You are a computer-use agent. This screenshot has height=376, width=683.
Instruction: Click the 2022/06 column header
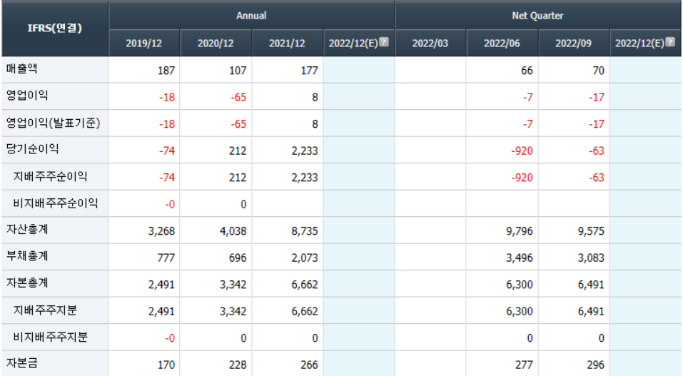[502, 43]
